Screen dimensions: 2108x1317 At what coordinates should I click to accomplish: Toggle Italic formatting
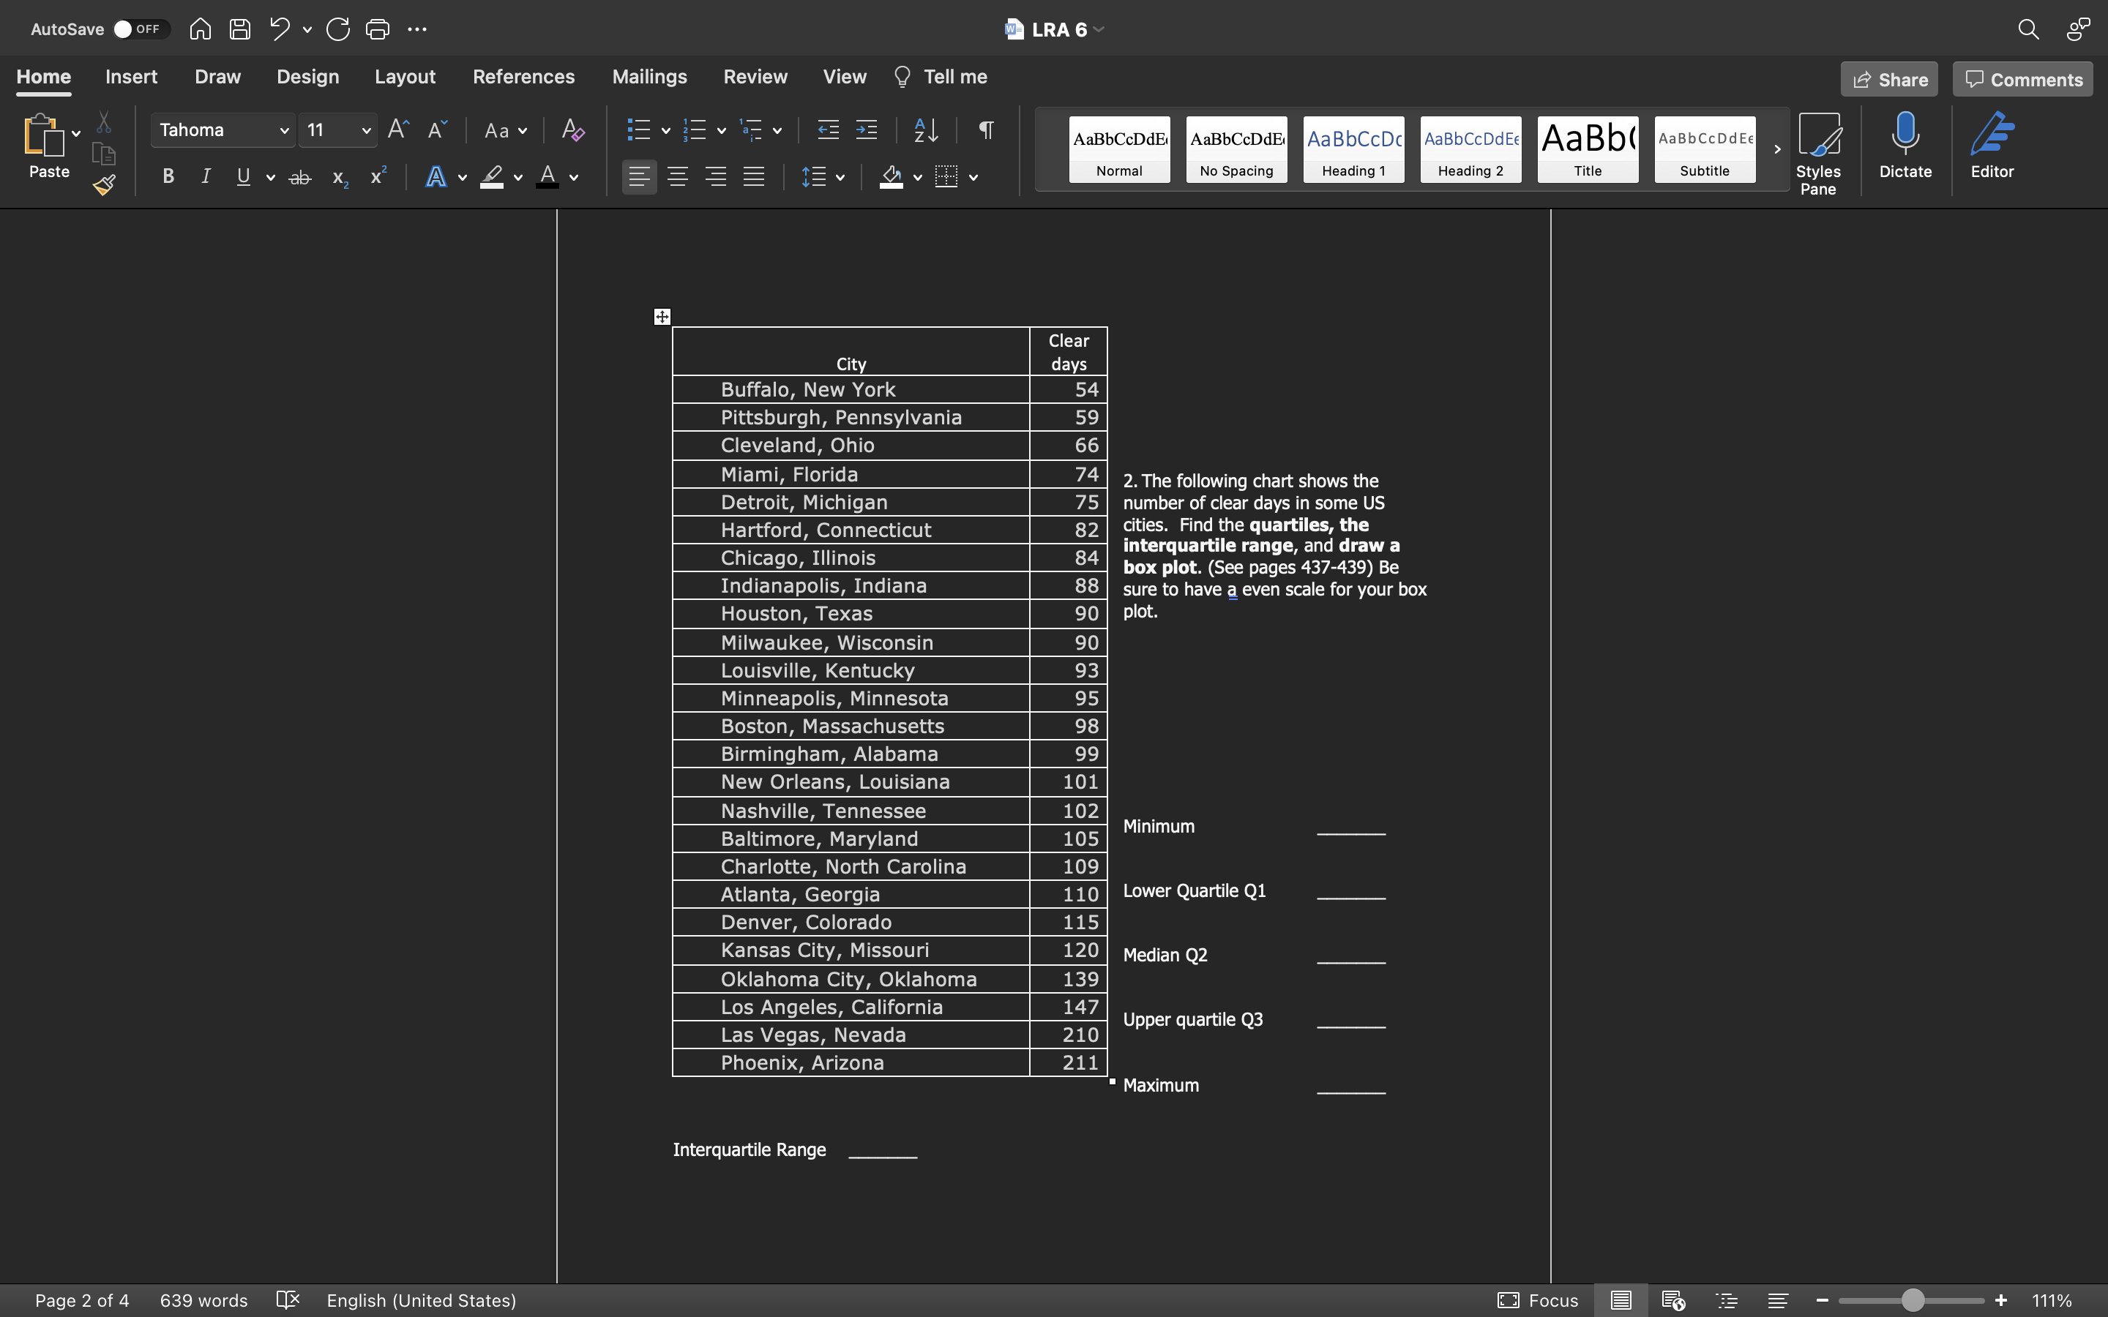[x=206, y=177]
